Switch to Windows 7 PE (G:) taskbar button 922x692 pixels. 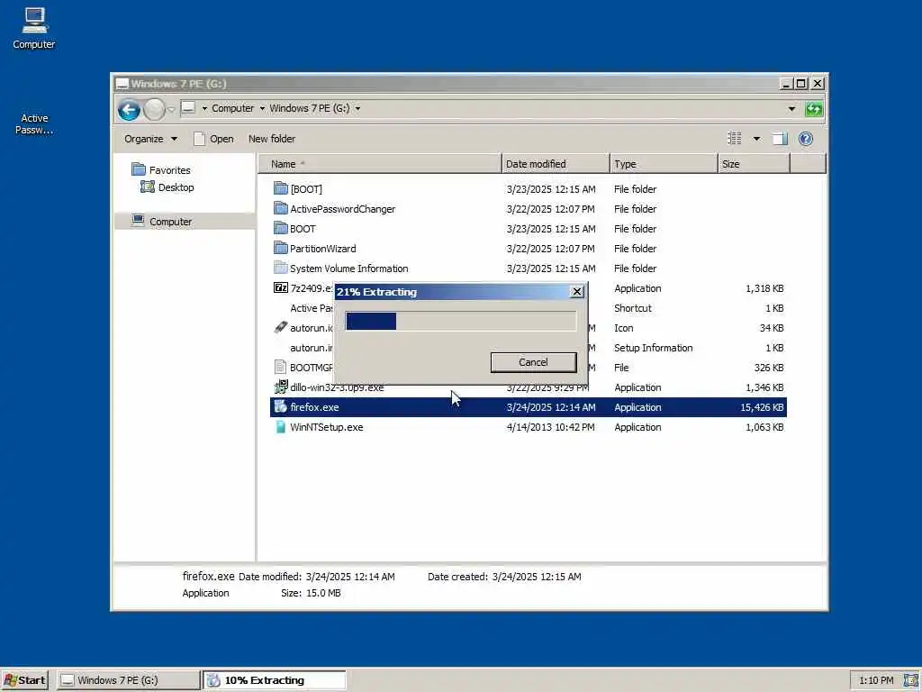click(128, 680)
